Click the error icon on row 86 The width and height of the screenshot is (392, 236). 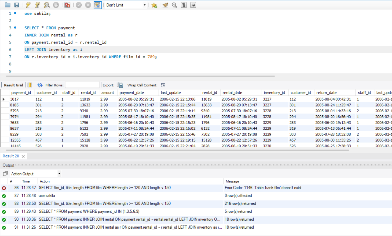(x=4, y=188)
